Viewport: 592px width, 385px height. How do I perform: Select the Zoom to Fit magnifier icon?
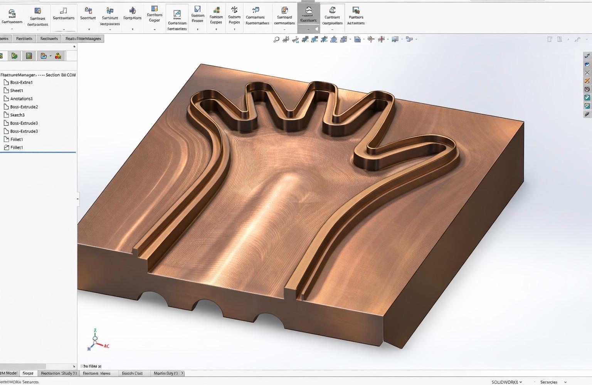(277, 39)
